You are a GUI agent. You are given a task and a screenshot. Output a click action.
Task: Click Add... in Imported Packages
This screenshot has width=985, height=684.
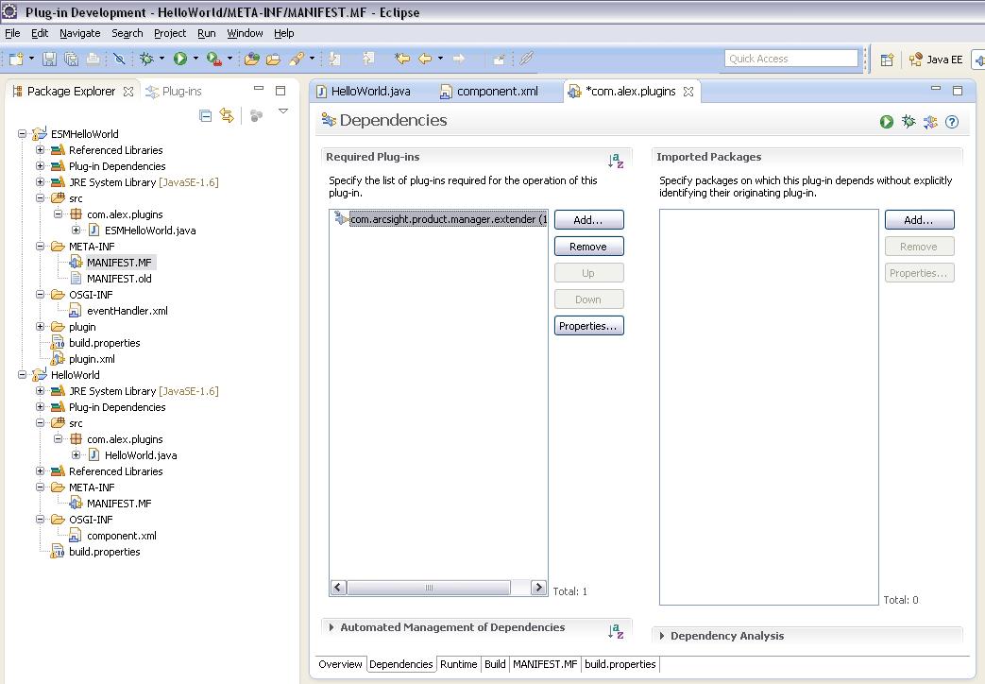919,220
